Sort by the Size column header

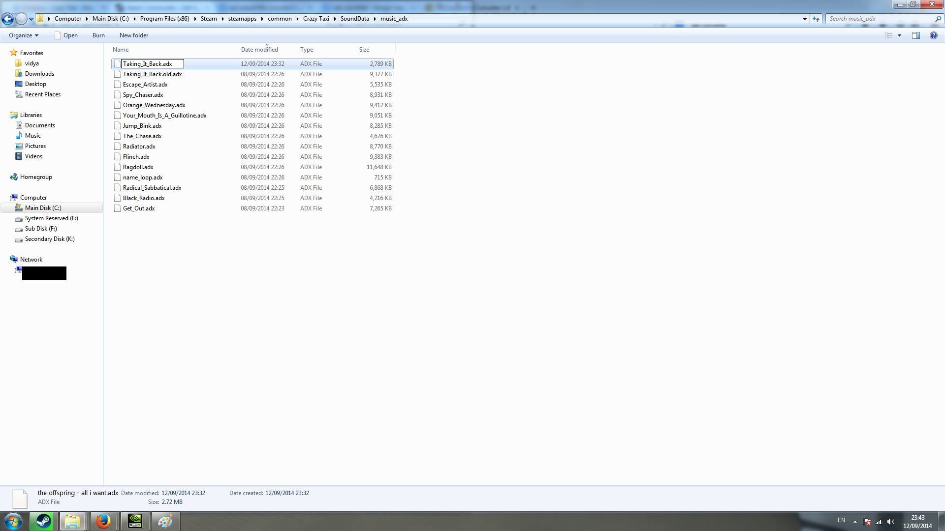pos(364,50)
